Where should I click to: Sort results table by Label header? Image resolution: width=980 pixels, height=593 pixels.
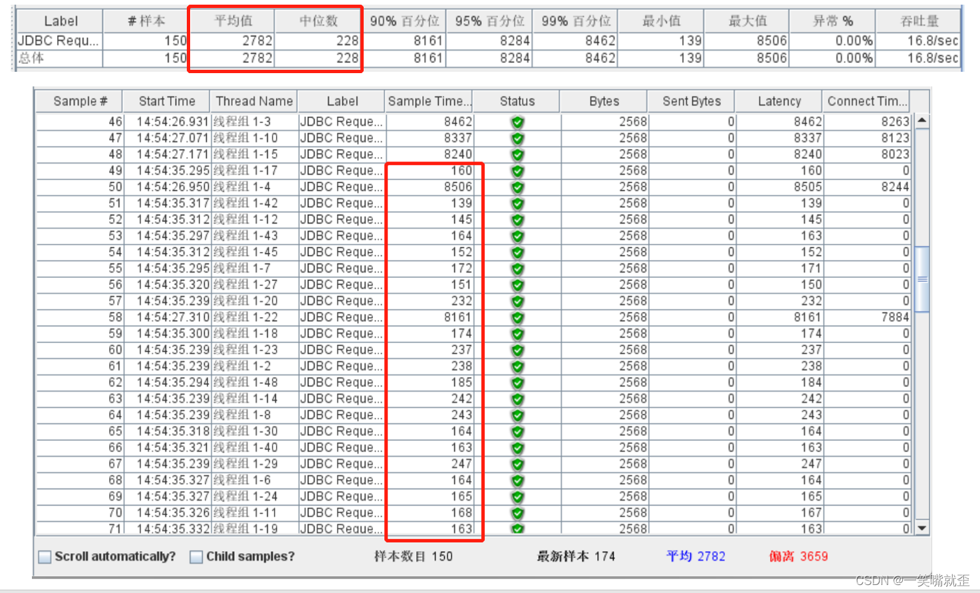(342, 101)
